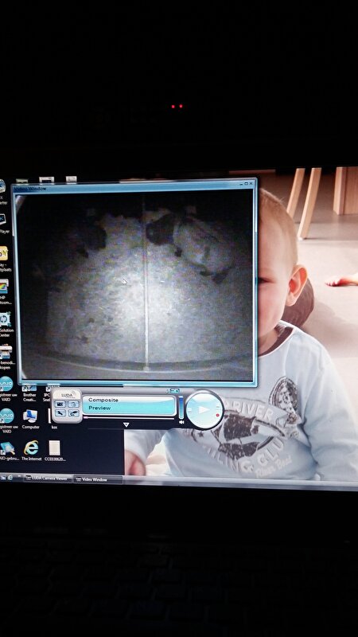This screenshot has height=637, width=358.
Task: Click the red record dot
Action: [217, 415]
